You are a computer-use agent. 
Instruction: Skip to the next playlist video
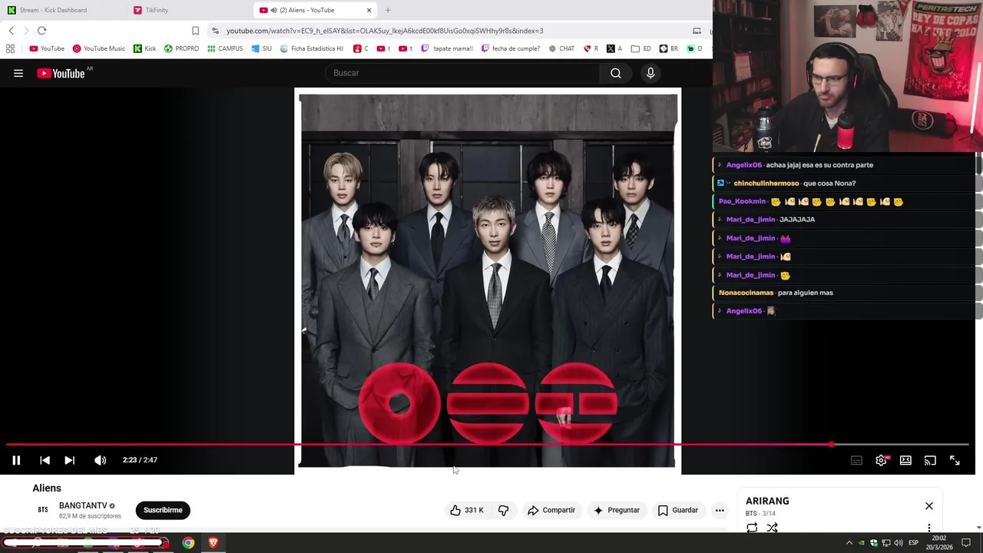(x=69, y=460)
